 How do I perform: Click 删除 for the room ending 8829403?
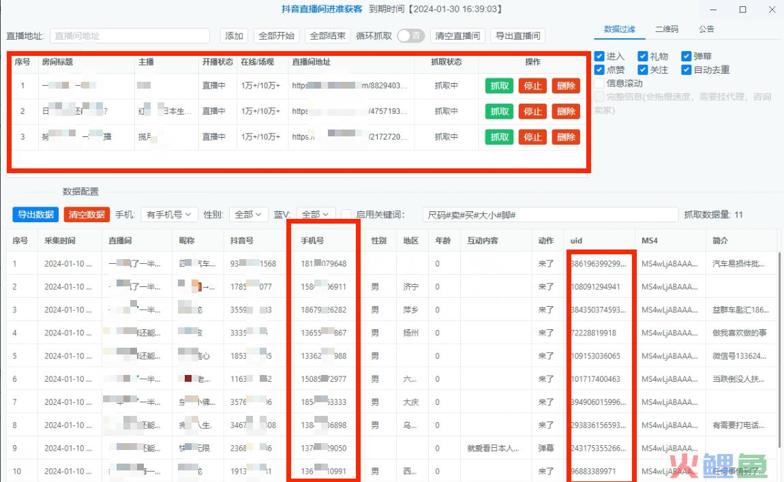[x=566, y=86]
